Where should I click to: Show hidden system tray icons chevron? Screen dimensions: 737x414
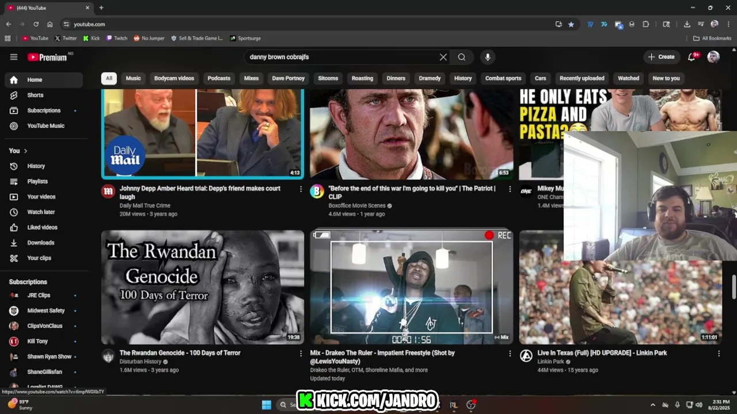pyautogui.click(x=652, y=405)
